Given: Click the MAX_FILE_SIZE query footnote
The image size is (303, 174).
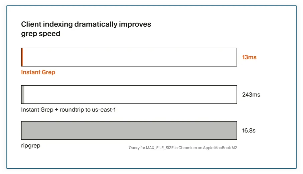Looking at the screenshot, I should (x=183, y=148).
